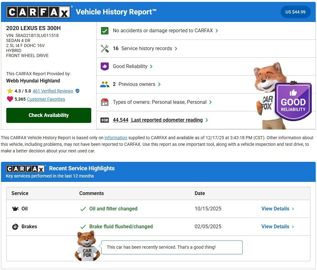Open 461 Verified Reviews link
Screen dimensions: 317x270
click(53, 91)
